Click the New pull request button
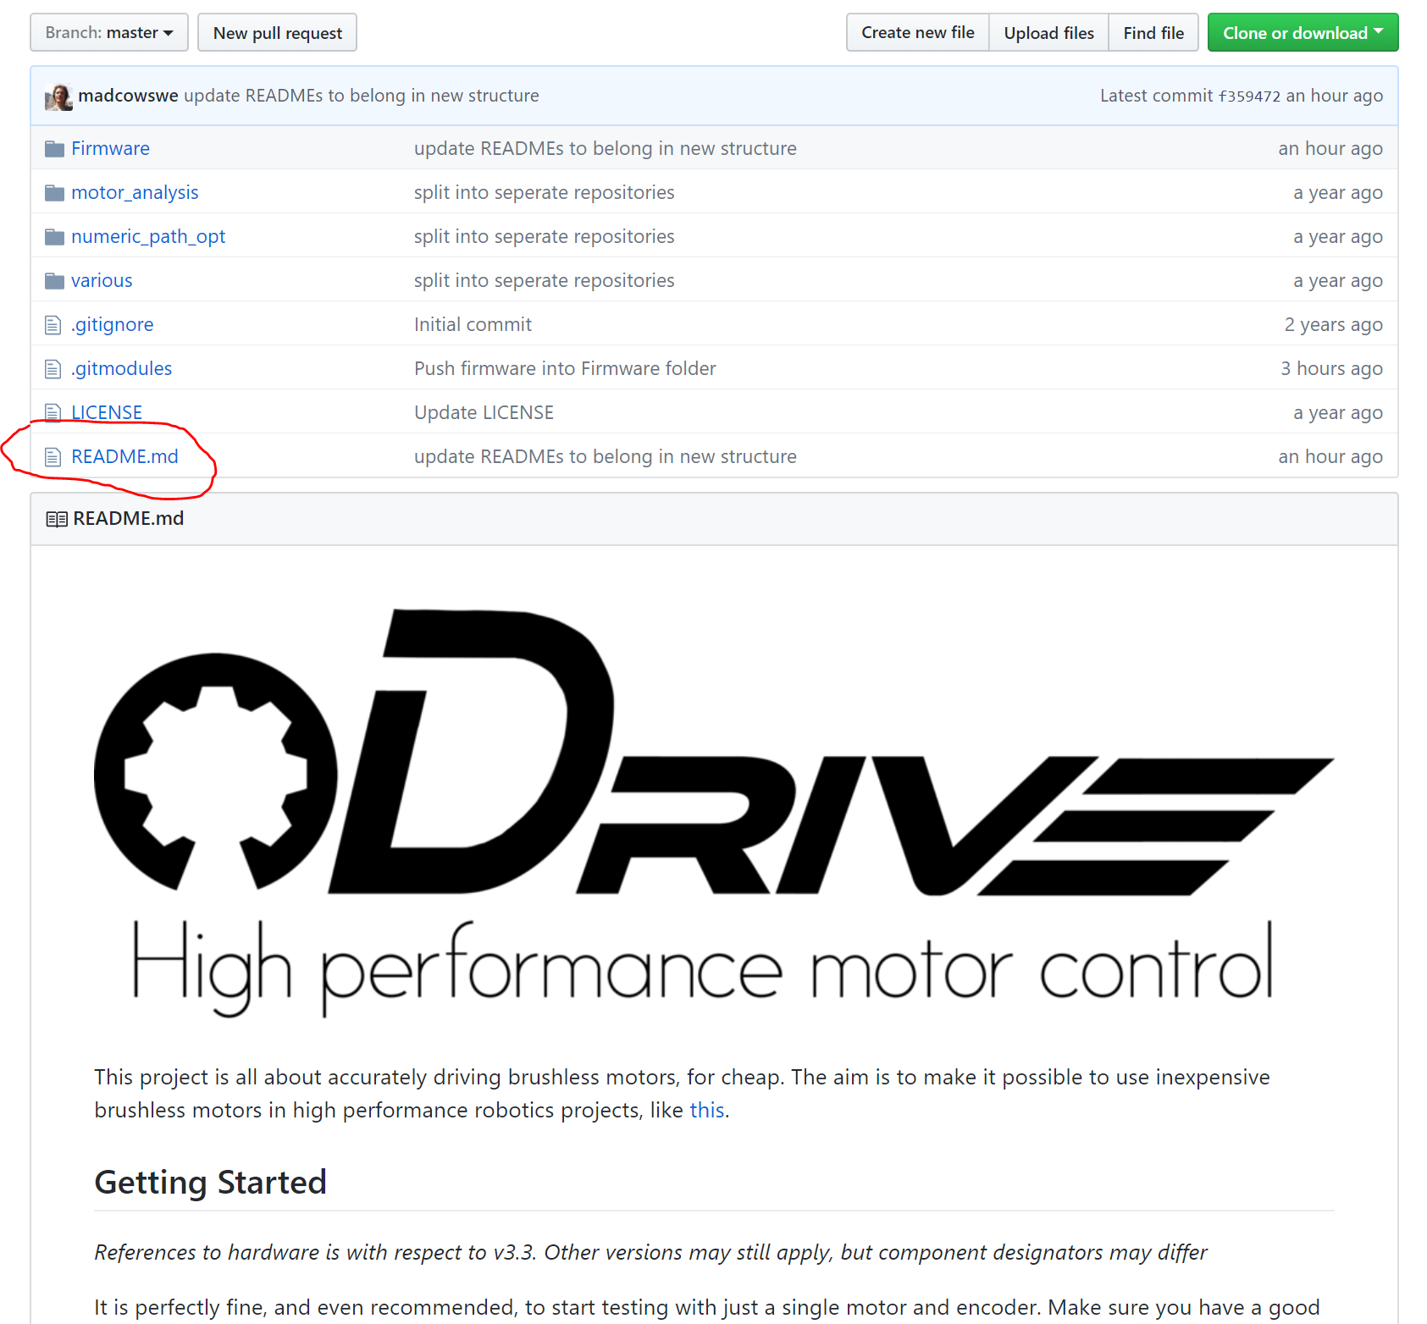 point(277,33)
